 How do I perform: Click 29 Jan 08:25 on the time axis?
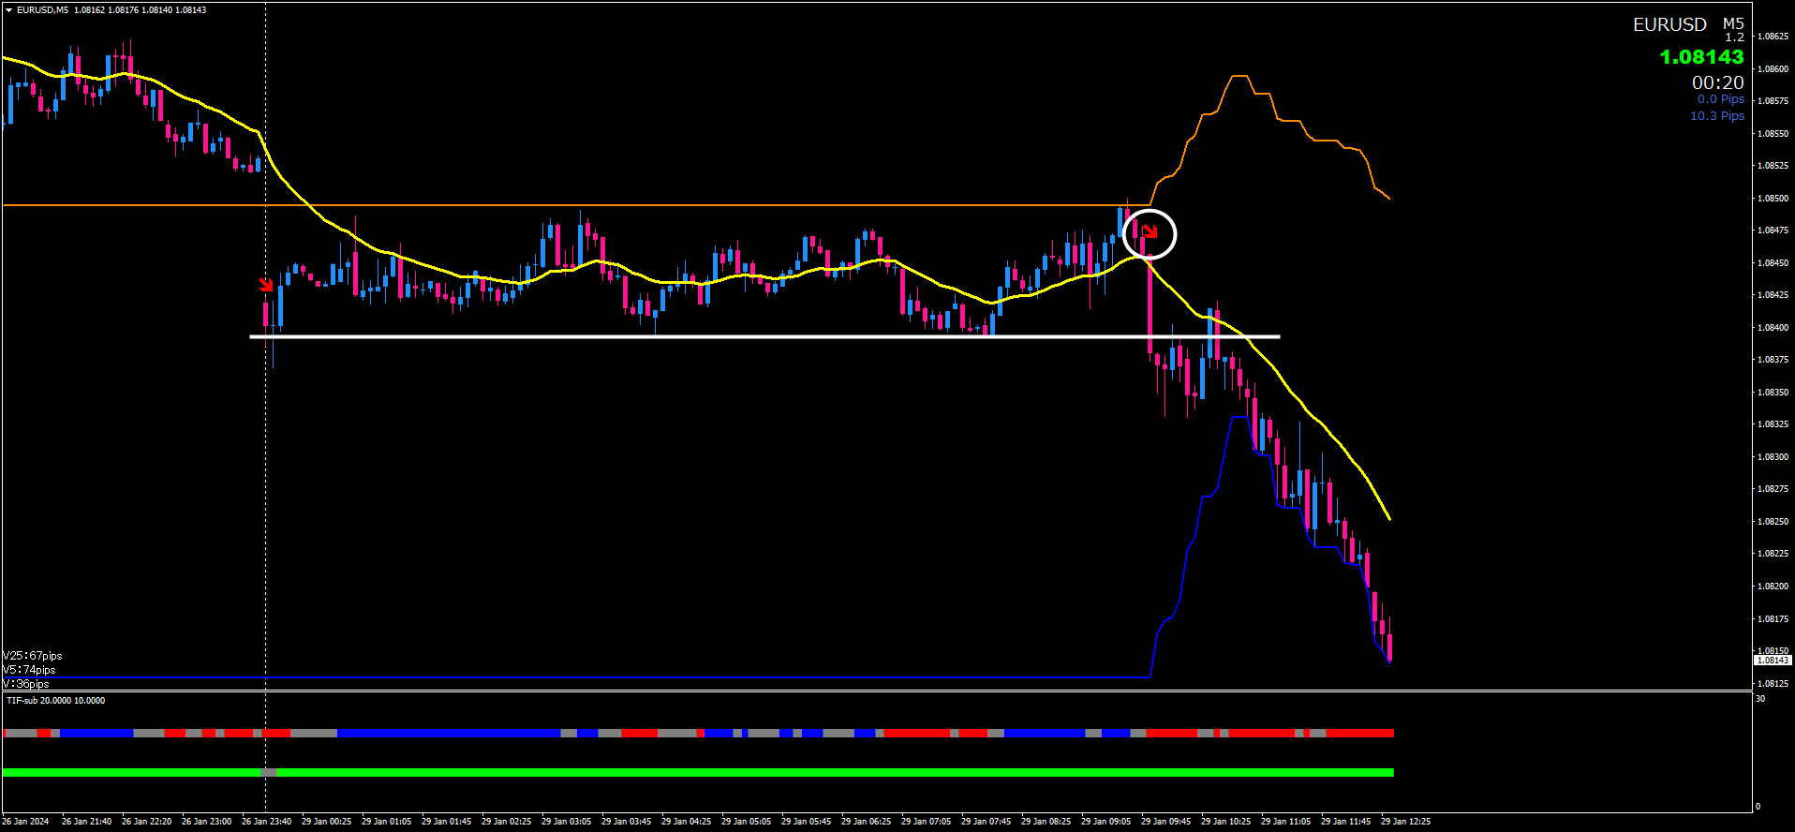point(1046,822)
